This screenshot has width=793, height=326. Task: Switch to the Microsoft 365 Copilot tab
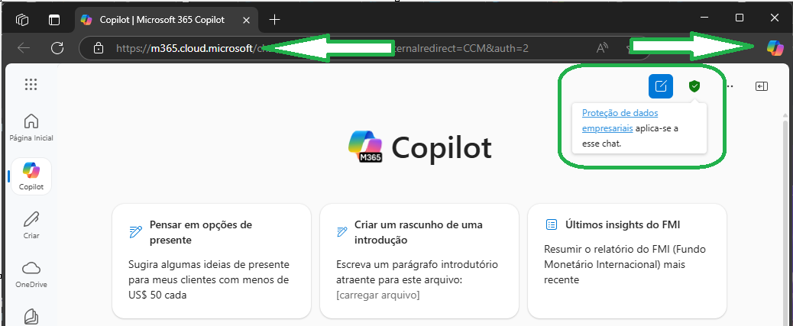[164, 19]
